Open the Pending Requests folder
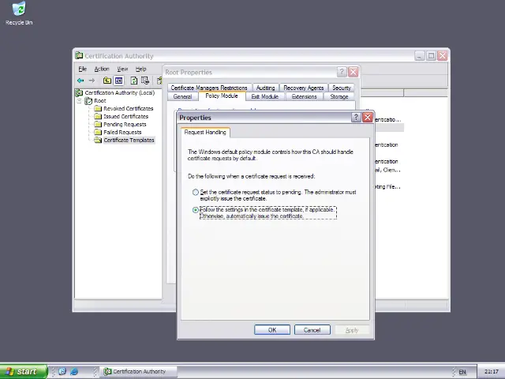The image size is (505, 379). pos(124,124)
